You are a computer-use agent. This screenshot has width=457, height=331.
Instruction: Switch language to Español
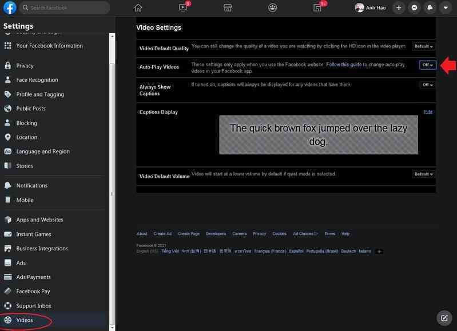[296, 251]
